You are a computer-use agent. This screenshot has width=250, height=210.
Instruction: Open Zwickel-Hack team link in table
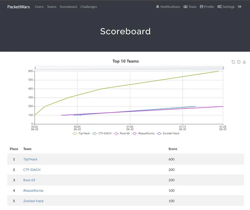(33, 201)
